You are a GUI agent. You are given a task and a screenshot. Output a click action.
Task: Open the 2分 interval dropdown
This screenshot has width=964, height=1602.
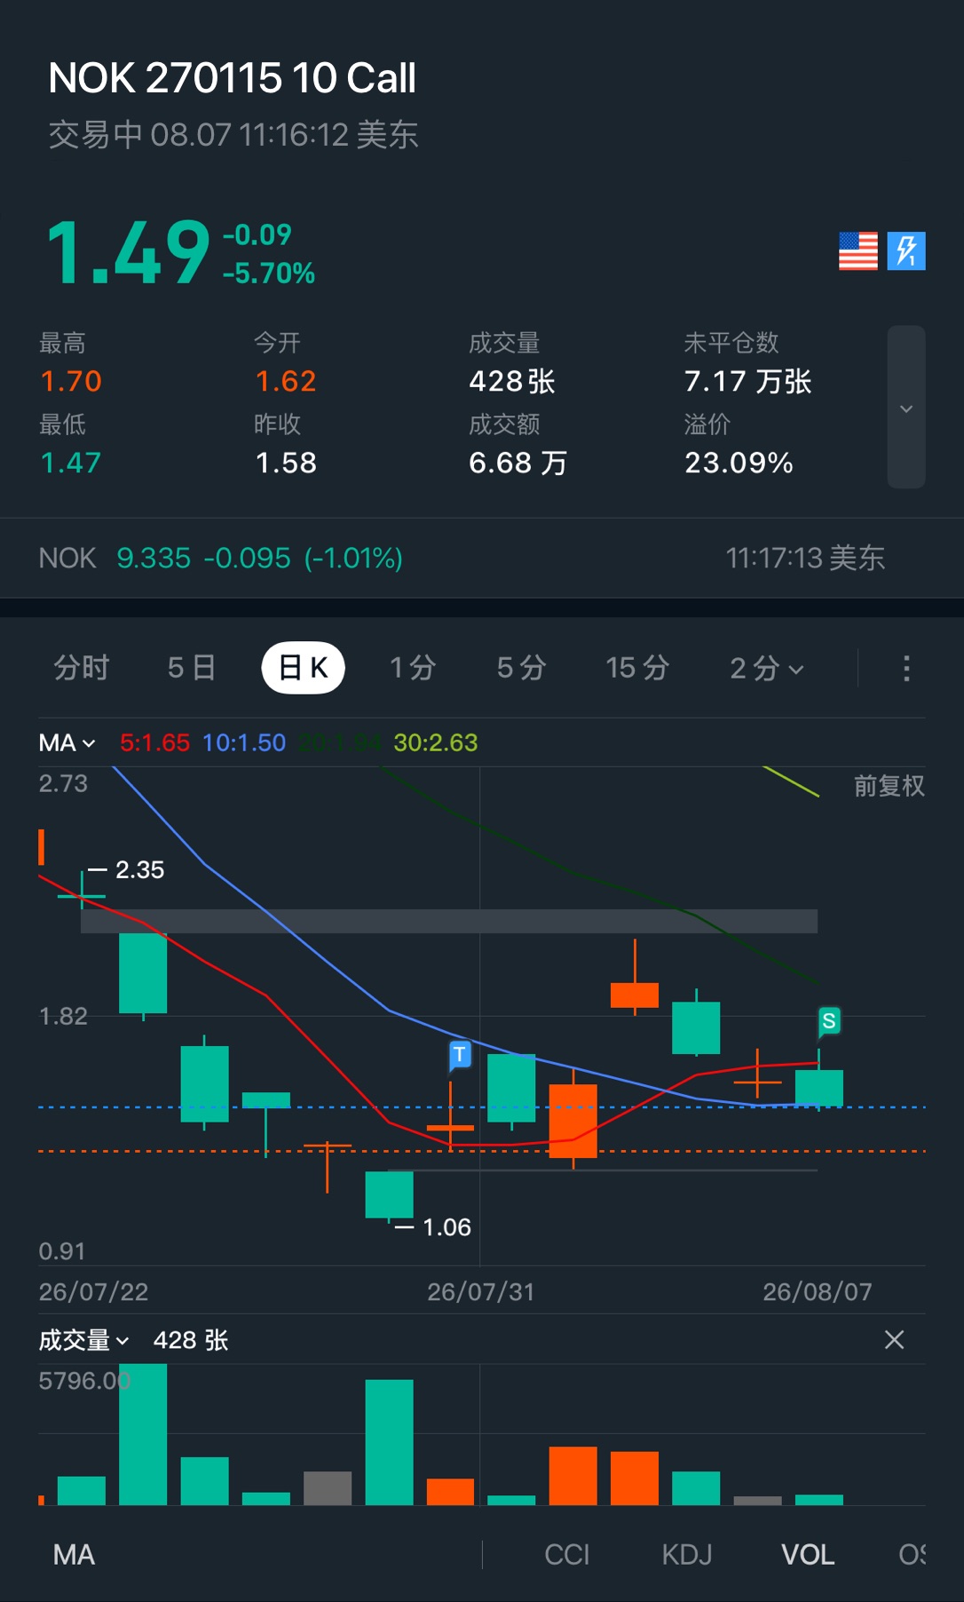767,668
